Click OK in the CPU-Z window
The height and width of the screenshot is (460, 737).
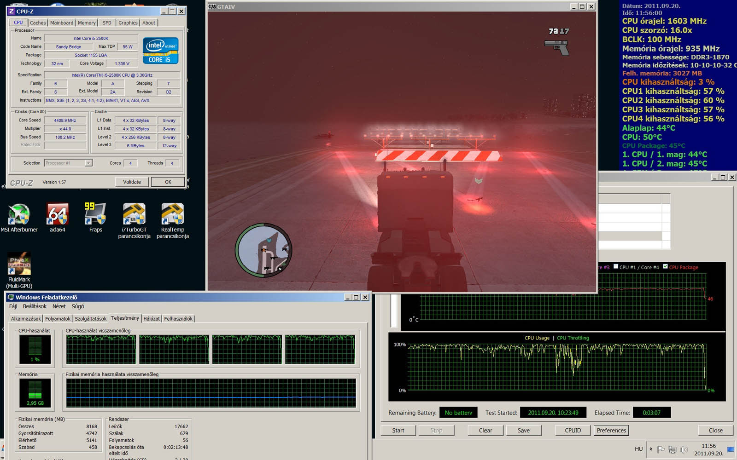click(168, 182)
